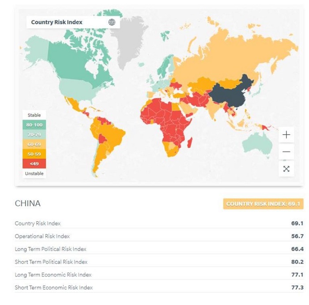Select the 80-100 legend swatch
The height and width of the screenshot is (305, 309).
(34, 125)
